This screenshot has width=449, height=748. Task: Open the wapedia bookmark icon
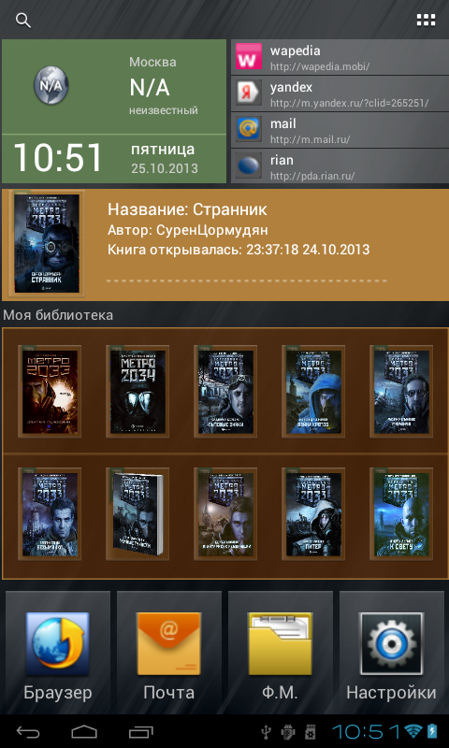click(x=249, y=56)
